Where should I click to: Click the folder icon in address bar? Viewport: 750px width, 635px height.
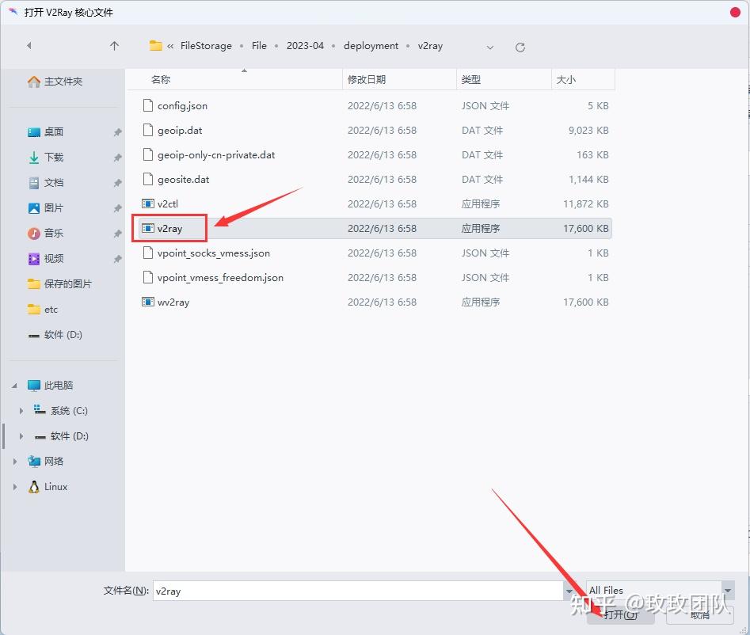tap(155, 45)
